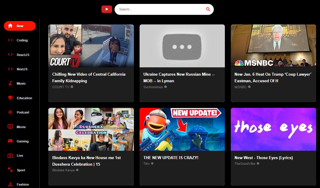320x188 pixels.
Task: Switch to the NextJS category
Action: pyautogui.click(x=22, y=69)
